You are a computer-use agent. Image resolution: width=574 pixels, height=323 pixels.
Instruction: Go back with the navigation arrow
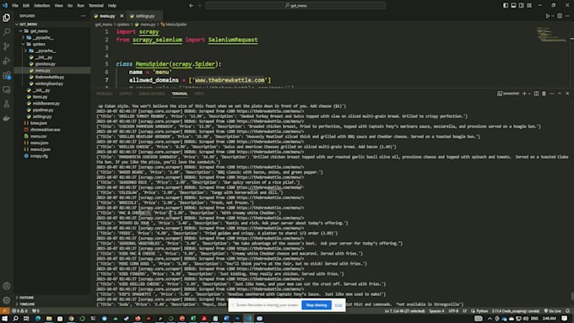[x=191, y=6]
